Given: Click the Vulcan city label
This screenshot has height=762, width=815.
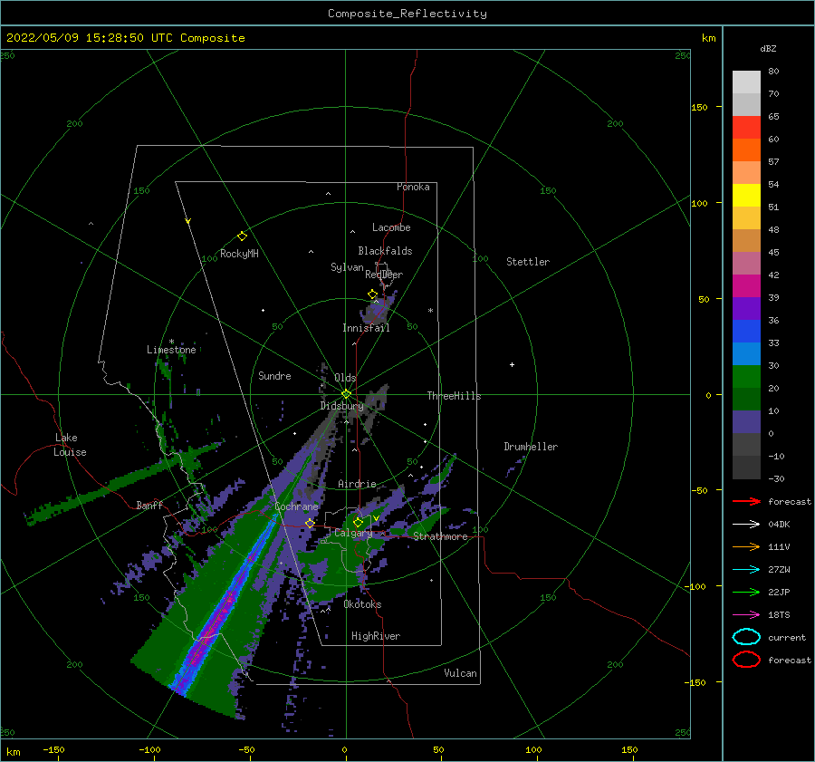Looking at the screenshot, I should (460, 673).
